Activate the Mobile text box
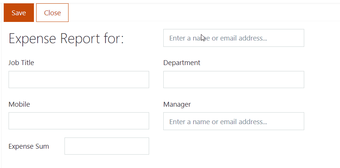The width and height of the screenshot is (340, 168). tap(79, 121)
